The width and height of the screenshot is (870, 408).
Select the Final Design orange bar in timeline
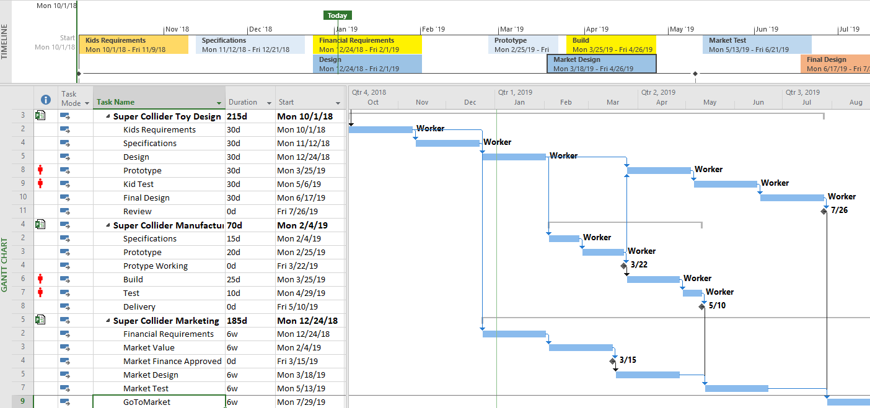[x=834, y=64]
